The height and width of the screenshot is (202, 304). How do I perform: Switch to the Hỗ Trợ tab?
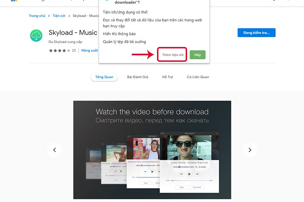point(168,77)
